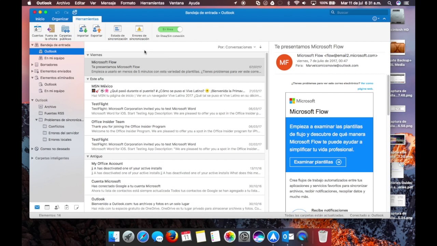Image resolution: width=437 pixels, height=246 pixels.
Task: Toggle the En línea switch
Action: click(x=170, y=29)
